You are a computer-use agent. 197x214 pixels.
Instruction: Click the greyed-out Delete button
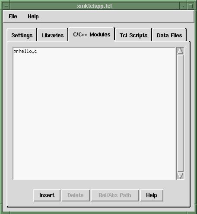(x=76, y=195)
